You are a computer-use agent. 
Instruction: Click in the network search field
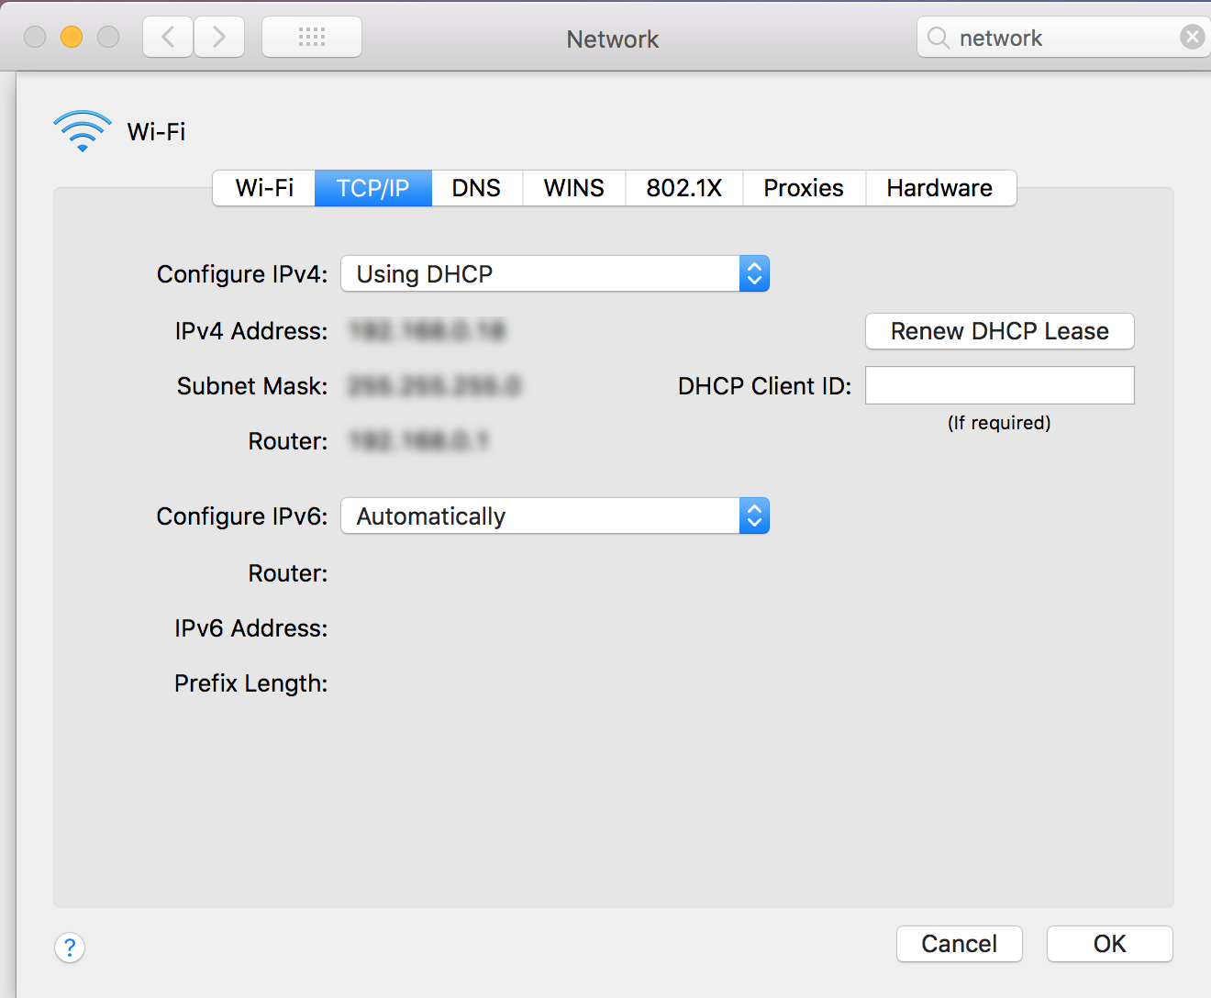pyautogui.click(x=1064, y=38)
